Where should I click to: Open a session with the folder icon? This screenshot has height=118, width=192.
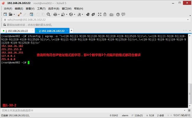11,14
